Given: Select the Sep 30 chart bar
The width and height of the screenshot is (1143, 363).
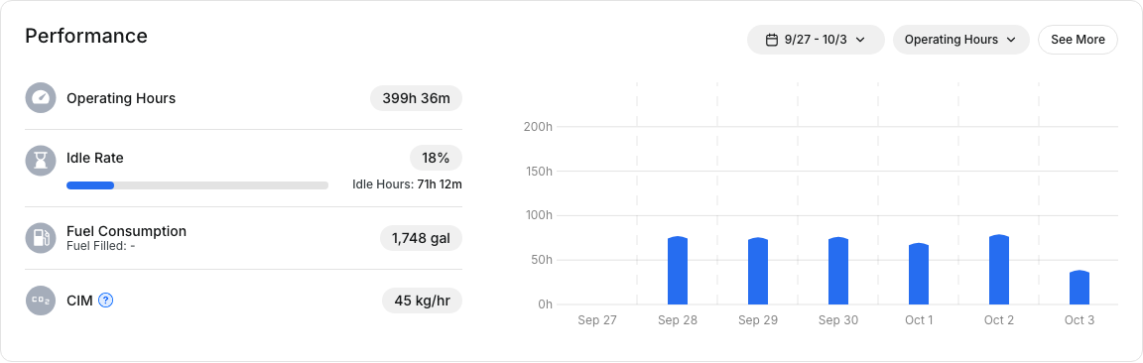Looking at the screenshot, I should (x=838, y=271).
